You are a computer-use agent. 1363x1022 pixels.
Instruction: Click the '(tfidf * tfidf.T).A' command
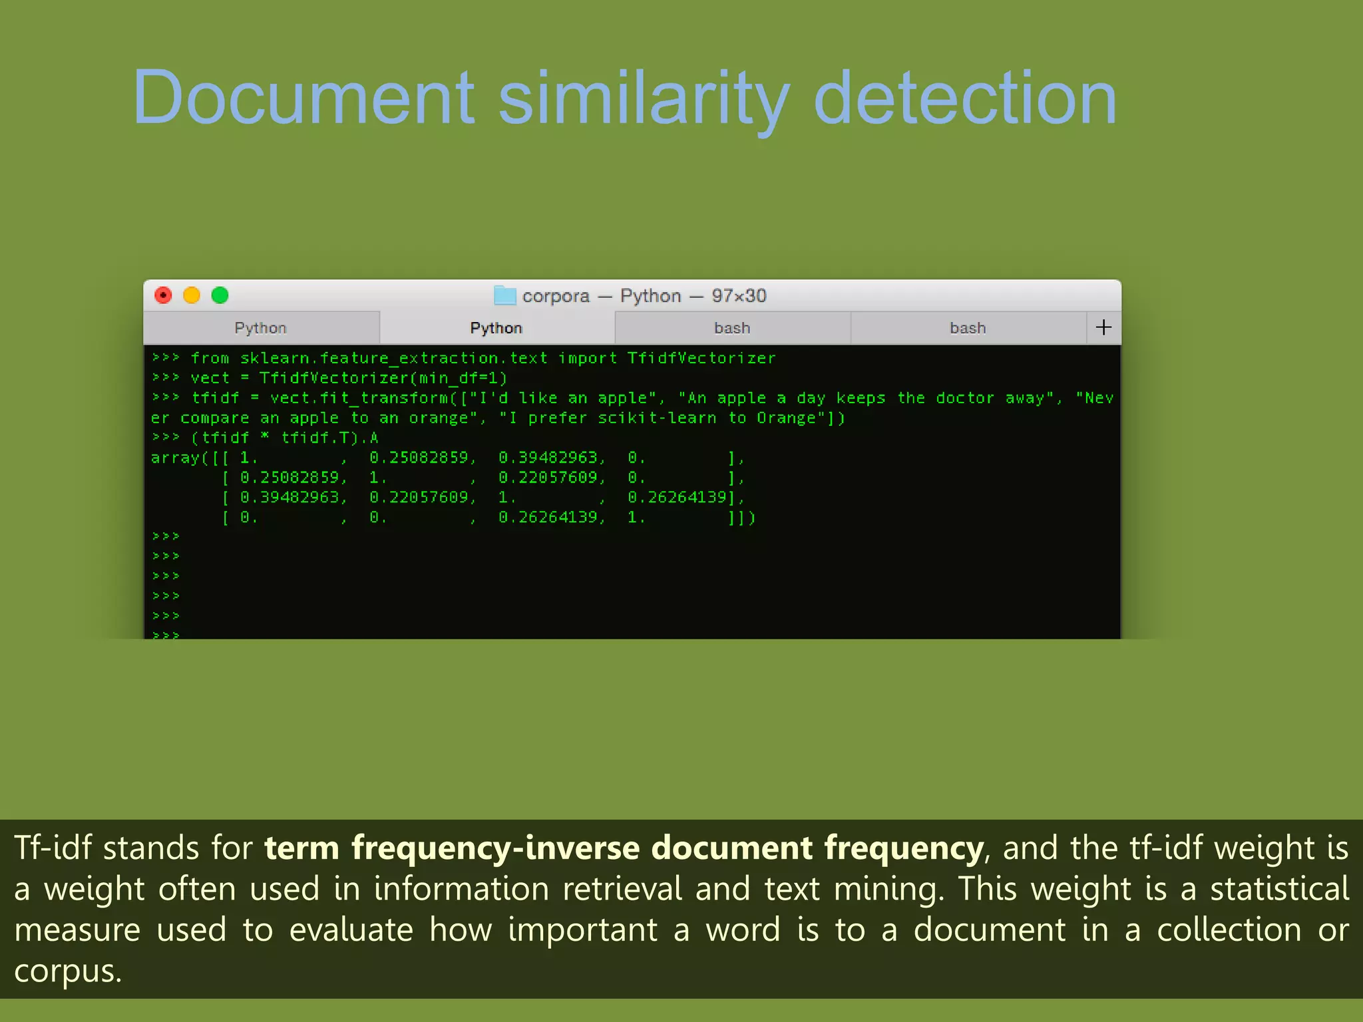point(285,438)
